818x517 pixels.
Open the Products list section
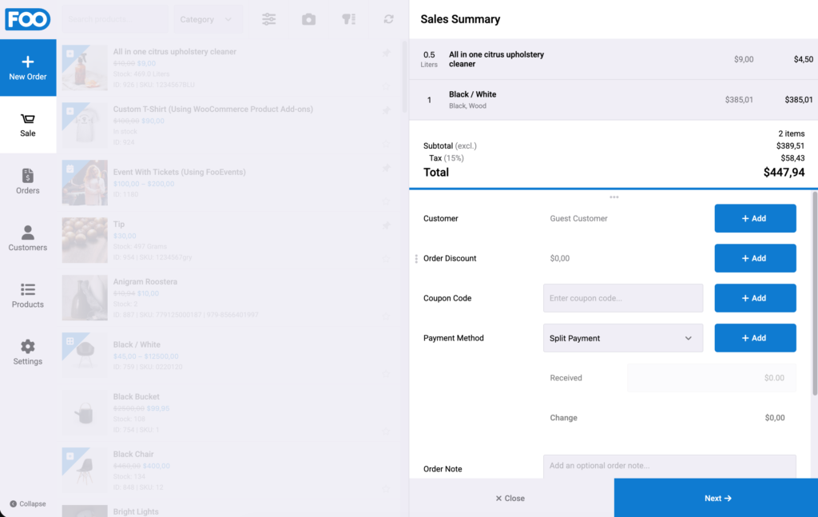click(28, 296)
